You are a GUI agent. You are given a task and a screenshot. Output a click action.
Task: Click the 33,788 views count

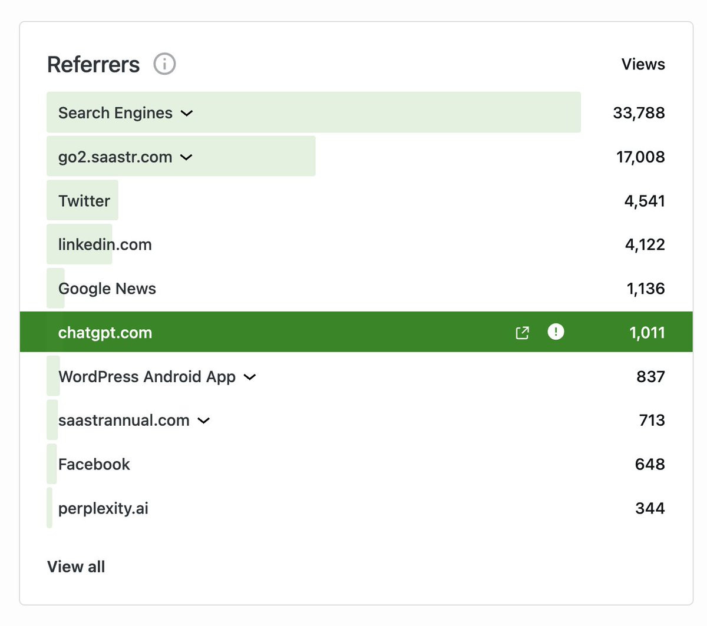click(639, 112)
